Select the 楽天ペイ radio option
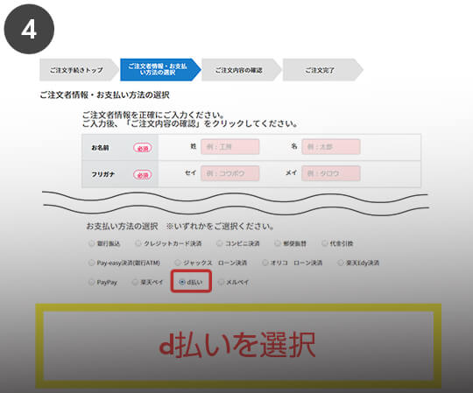The height and width of the screenshot is (393, 473). (135, 282)
